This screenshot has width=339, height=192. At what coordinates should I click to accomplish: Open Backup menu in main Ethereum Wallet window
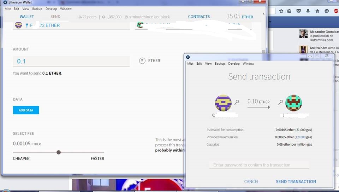click(x=37, y=9)
